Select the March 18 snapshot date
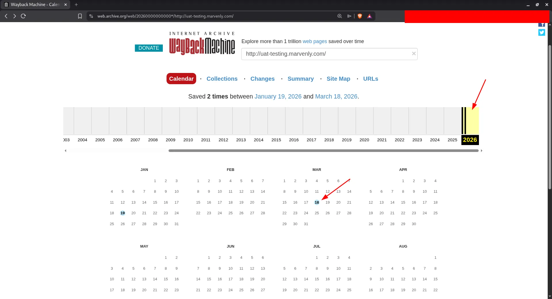The height and width of the screenshot is (299, 552). click(x=317, y=202)
